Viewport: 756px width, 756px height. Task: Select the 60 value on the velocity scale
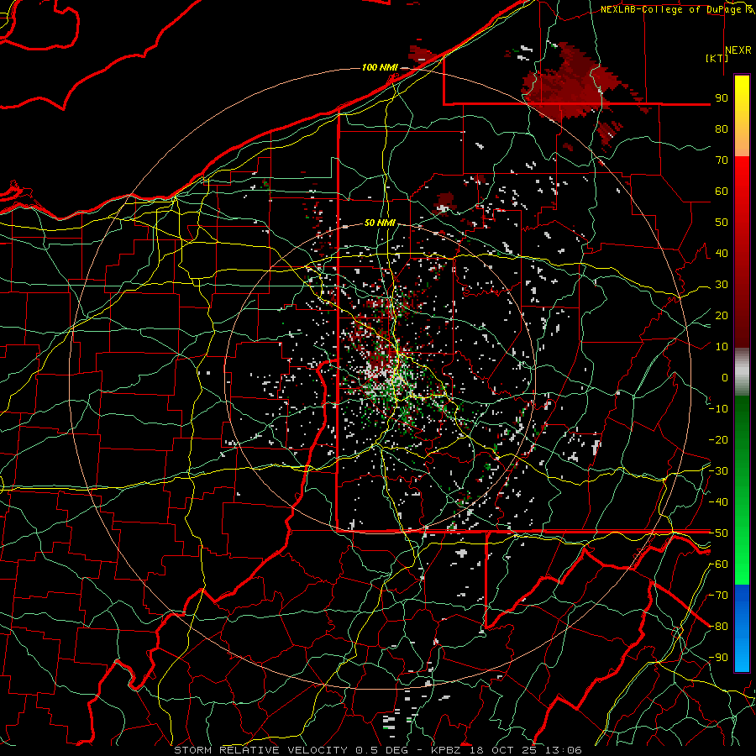722,192
